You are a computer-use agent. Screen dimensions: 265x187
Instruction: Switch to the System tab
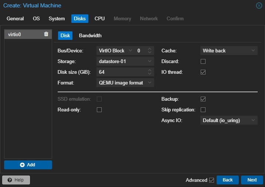tap(57, 18)
